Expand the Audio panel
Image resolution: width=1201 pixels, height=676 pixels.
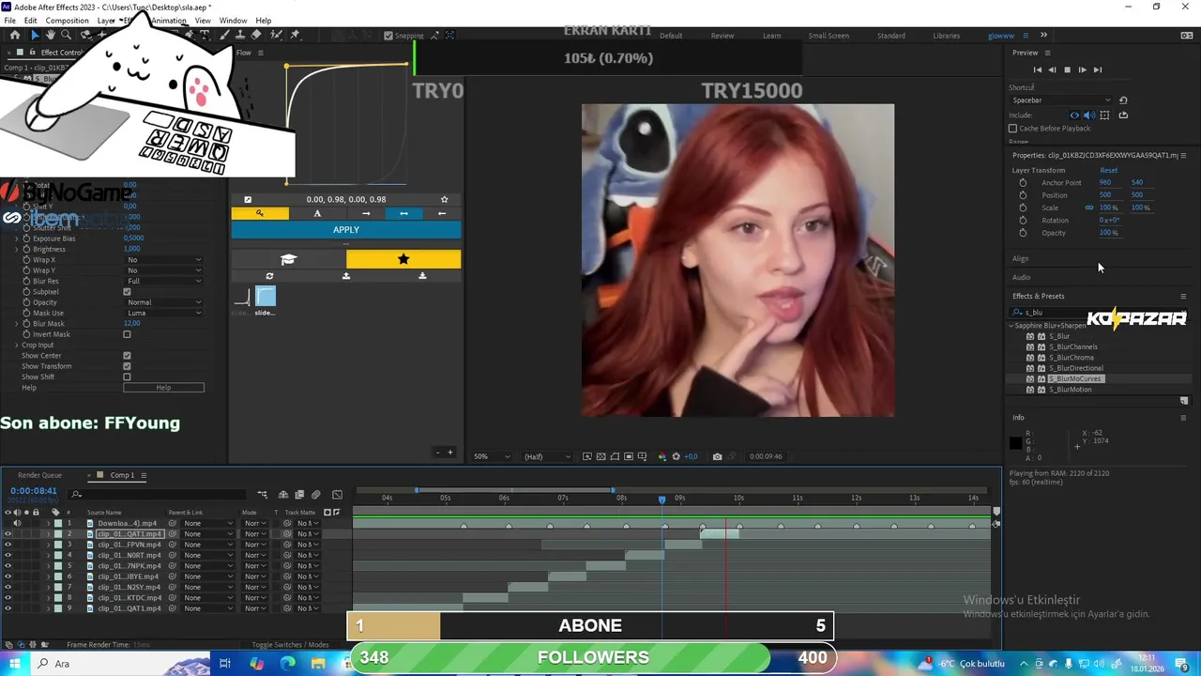click(1021, 277)
